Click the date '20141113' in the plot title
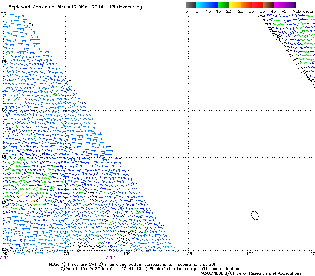Screen dimensions: 315x276 pos(103,7)
